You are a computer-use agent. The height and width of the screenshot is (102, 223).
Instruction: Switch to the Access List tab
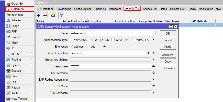pos(150,9)
